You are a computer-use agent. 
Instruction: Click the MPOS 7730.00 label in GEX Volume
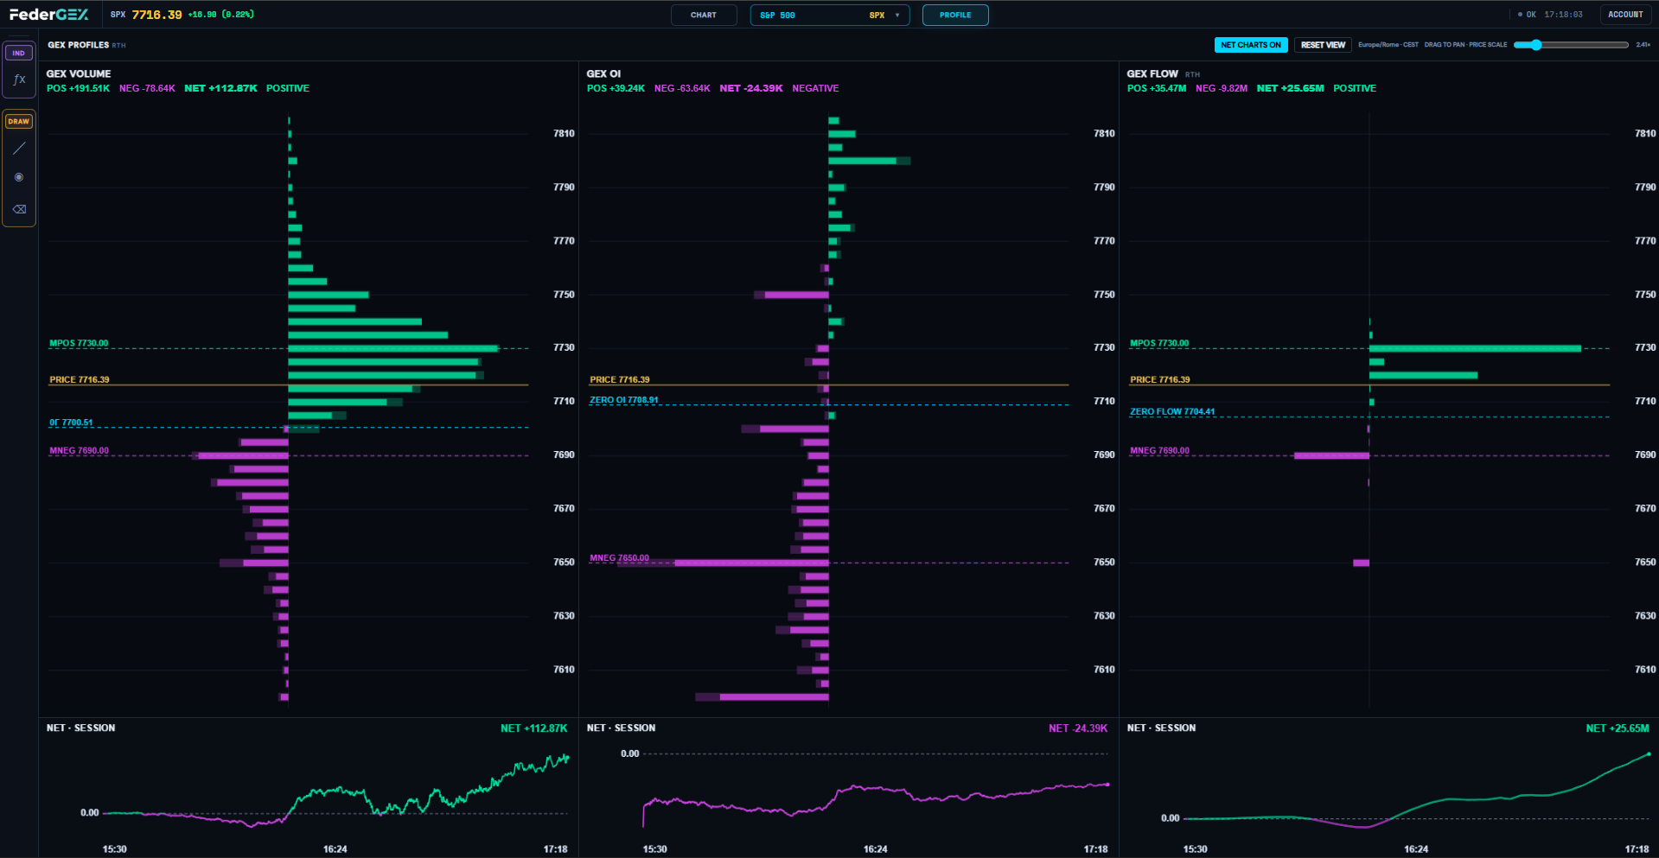point(79,343)
